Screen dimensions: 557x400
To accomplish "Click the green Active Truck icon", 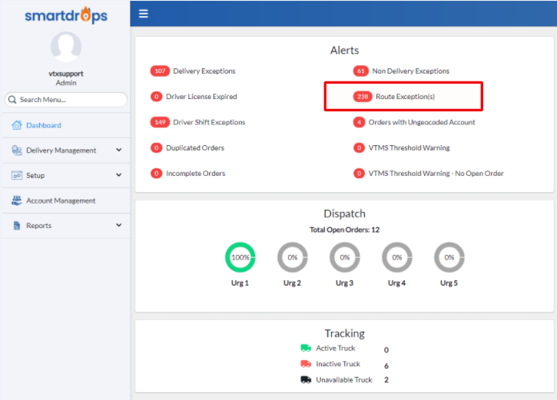I will pos(306,348).
